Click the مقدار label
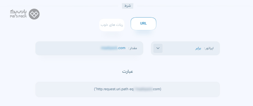 click(x=133, y=48)
